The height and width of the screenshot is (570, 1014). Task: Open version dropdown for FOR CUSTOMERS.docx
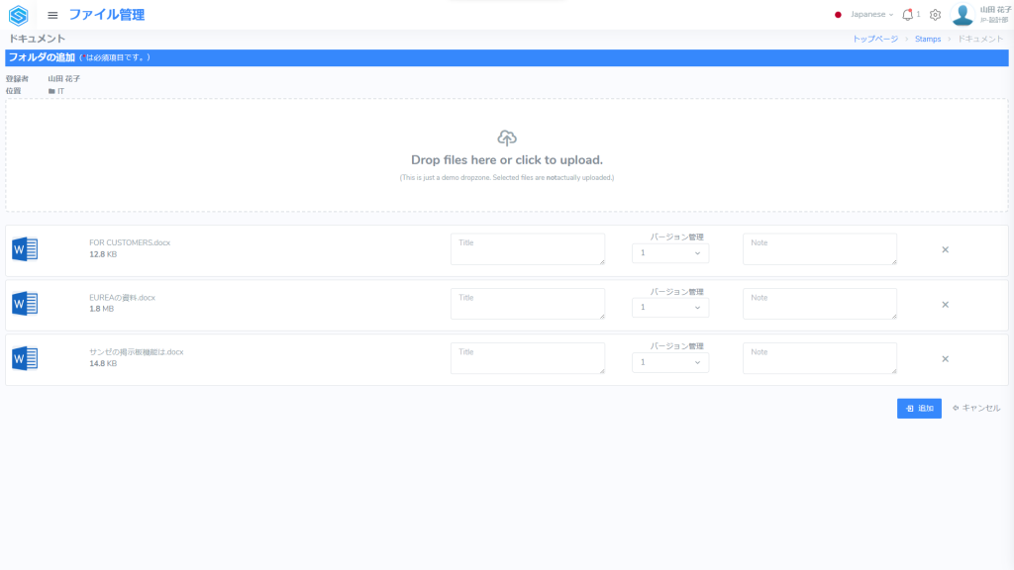[x=670, y=253]
